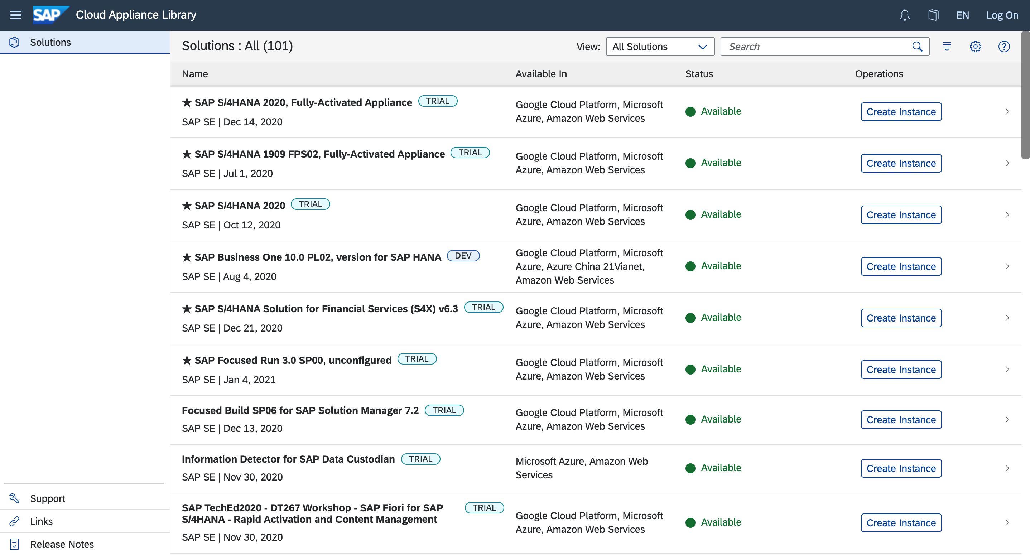Expand details arrow for S/4HANA 2020 Oct 12 row
Viewport: 1030px width, 555px height.
click(x=1007, y=215)
